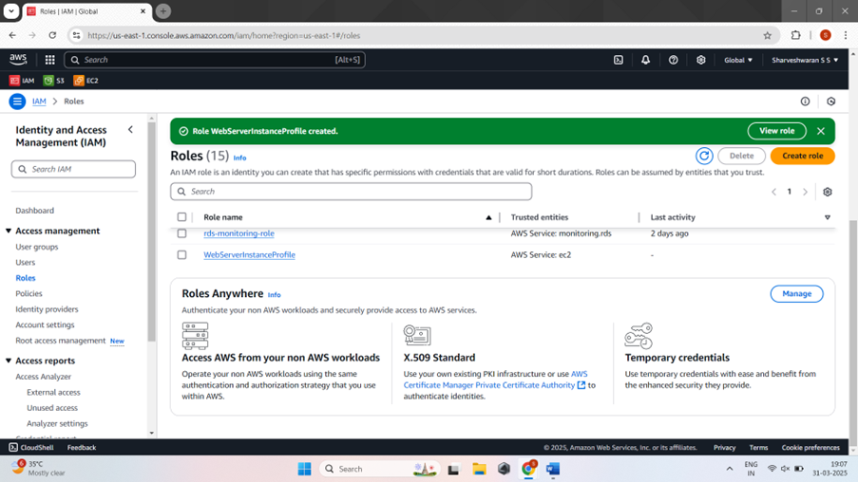
Task: Open CloudShell in the footer
Action: (x=31, y=448)
